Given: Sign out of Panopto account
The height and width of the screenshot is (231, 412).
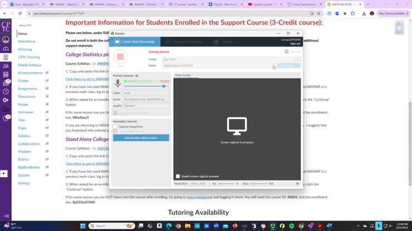Looking at the screenshot, I should click(295, 44).
